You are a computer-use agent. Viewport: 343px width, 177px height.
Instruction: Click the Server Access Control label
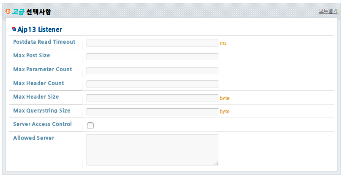coord(42,124)
